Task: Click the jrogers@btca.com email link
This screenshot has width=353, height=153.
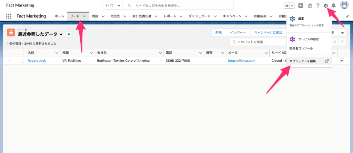Action: pyautogui.click(x=242, y=61)
